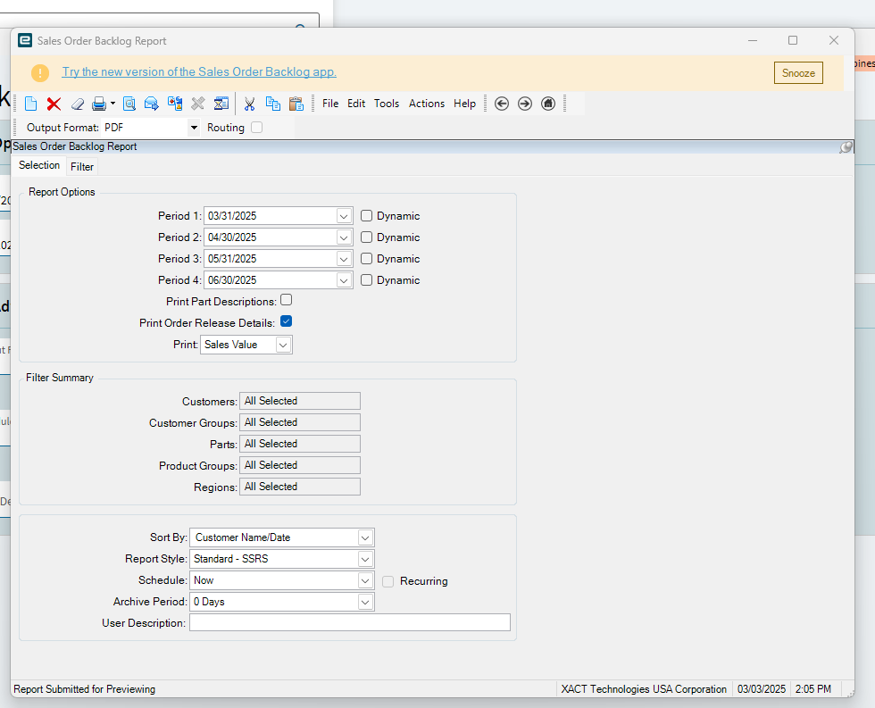Click the User Description input field

point(350,622)
